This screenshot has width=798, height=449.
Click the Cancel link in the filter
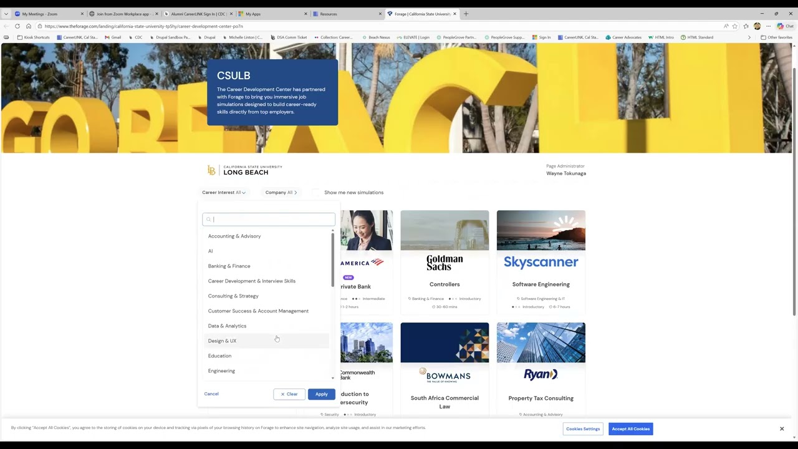211,394
